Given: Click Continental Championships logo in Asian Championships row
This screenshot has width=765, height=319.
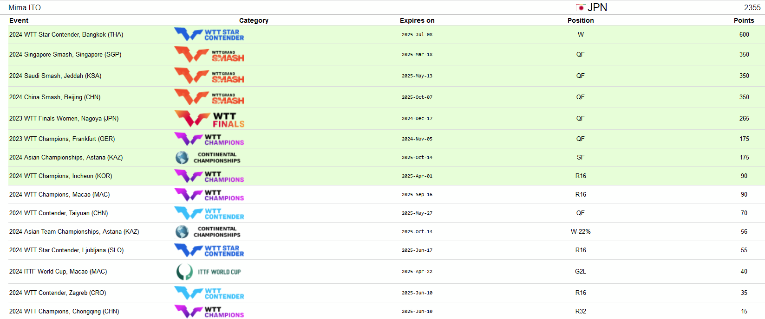Looking at the screenshot, I should pyautogui.click(x=208, y=158).
